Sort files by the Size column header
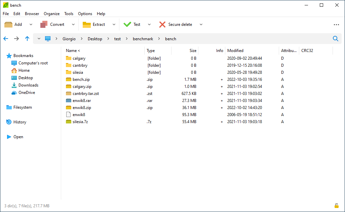 coord(193,50)
